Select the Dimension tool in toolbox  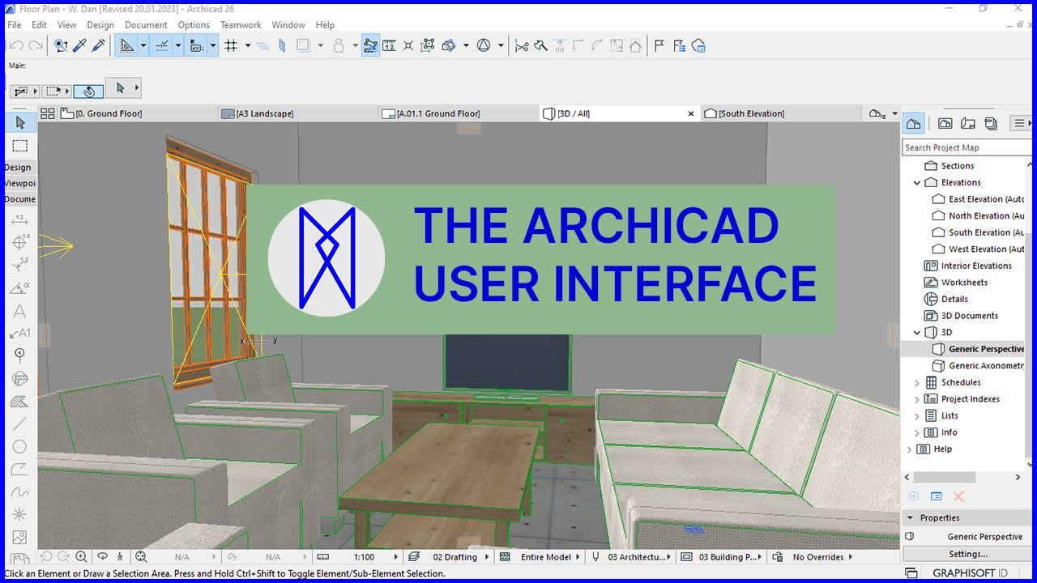click(x=19, y=220)
